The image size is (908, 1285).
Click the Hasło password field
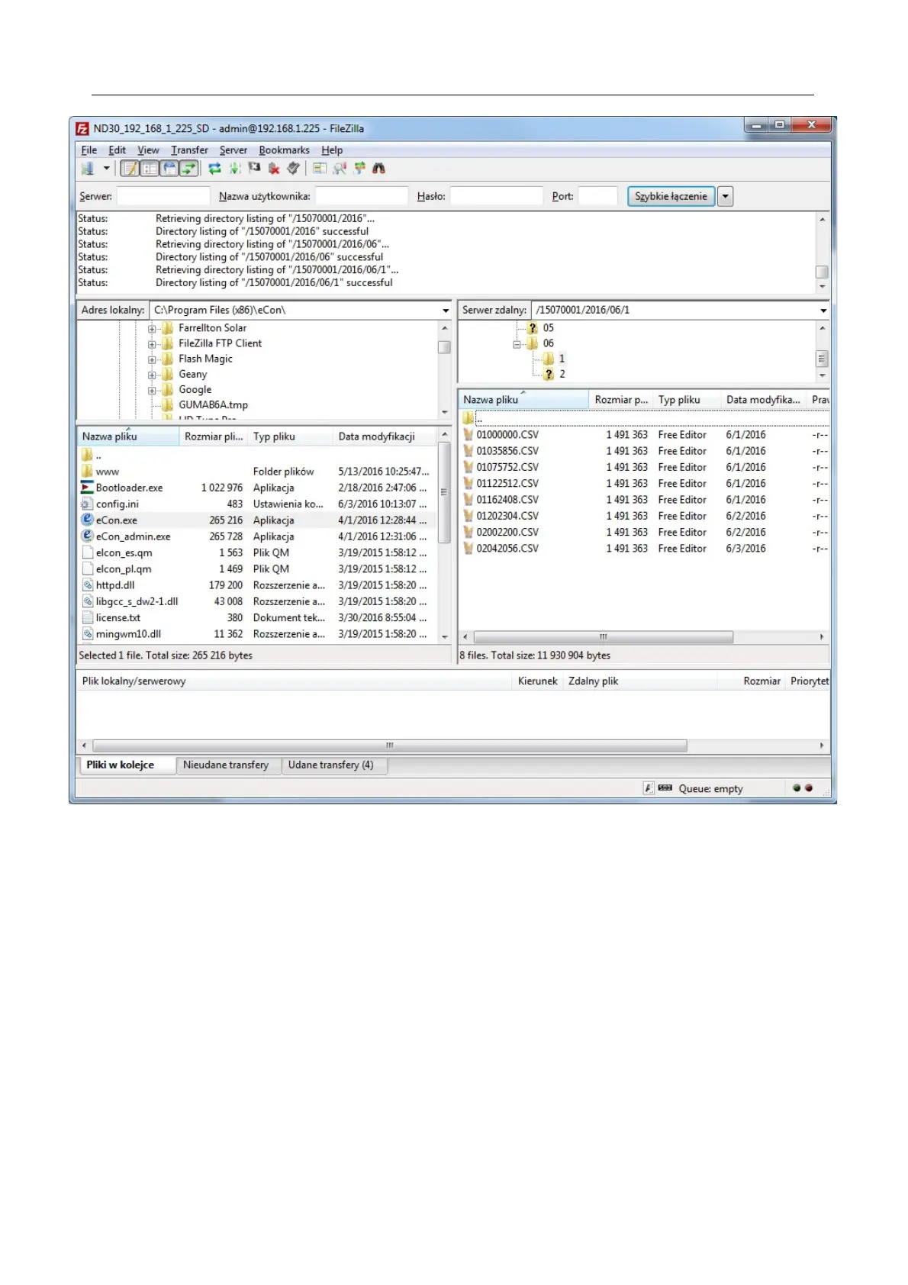point(496,196)
